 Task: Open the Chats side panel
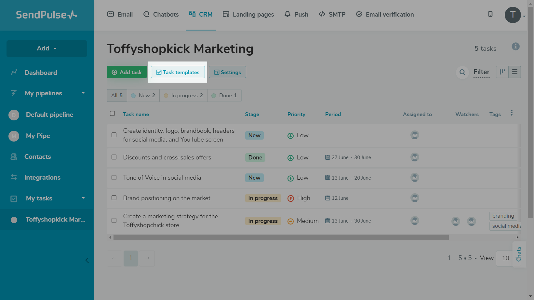point(519,254)
